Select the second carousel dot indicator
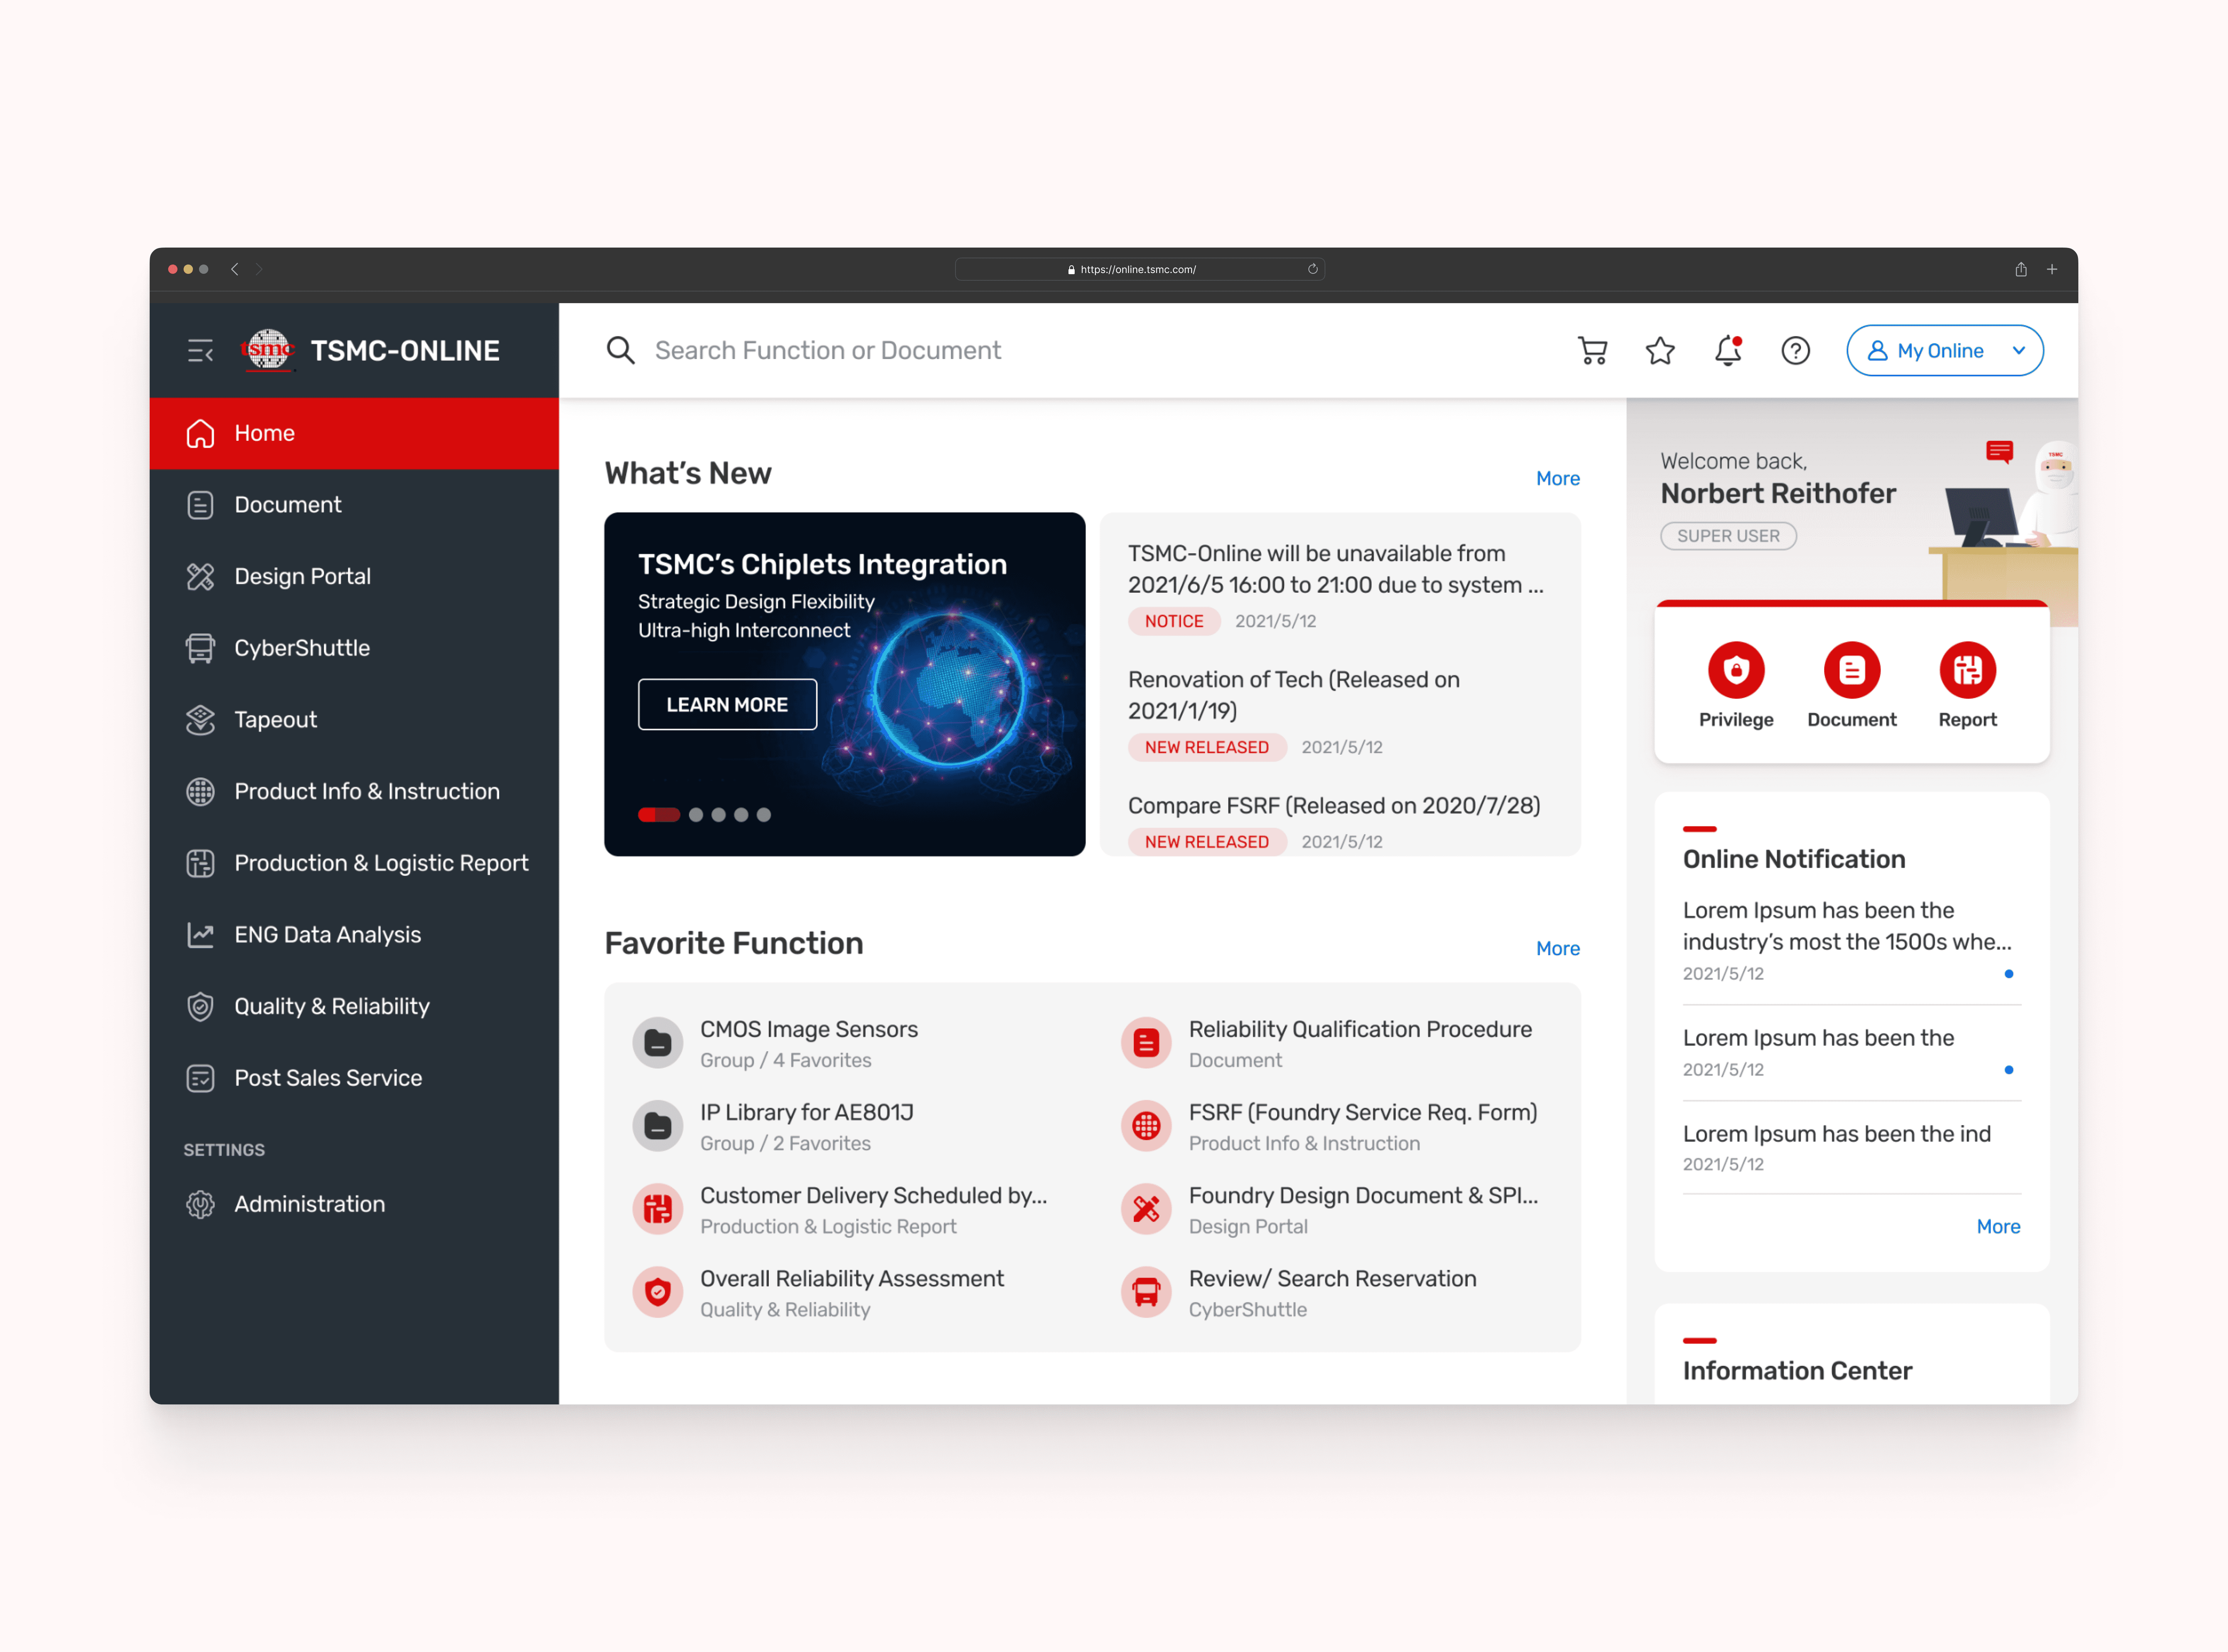The width and height of the screenshot is (2228, 1652). coord(696,815)
